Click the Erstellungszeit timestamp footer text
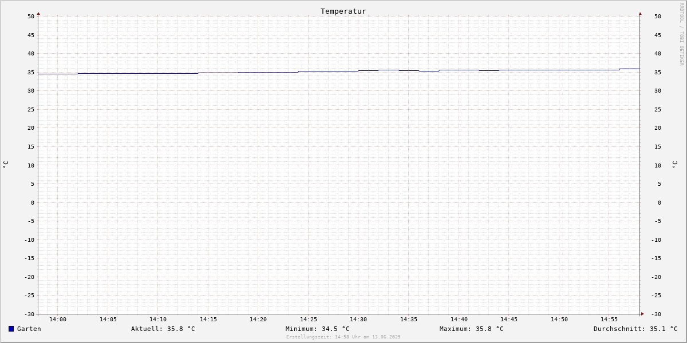The image size is (687, 343). click(x=343, y=337)
